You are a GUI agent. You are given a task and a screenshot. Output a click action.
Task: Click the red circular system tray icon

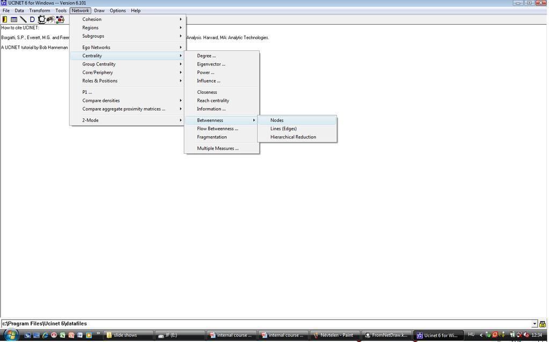pyautogui.click(x=495, y=334)
